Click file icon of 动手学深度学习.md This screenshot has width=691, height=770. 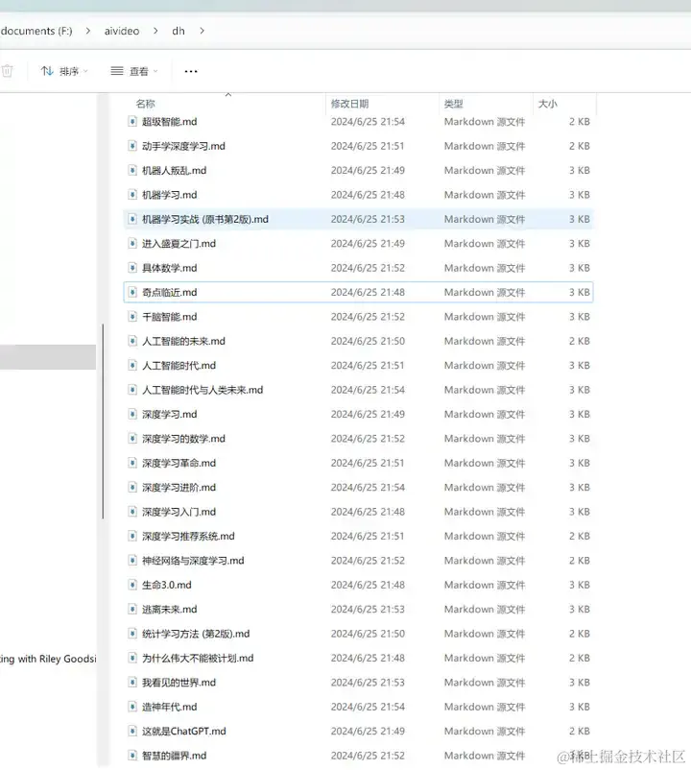pyautogui.click(x=132, y=146)
